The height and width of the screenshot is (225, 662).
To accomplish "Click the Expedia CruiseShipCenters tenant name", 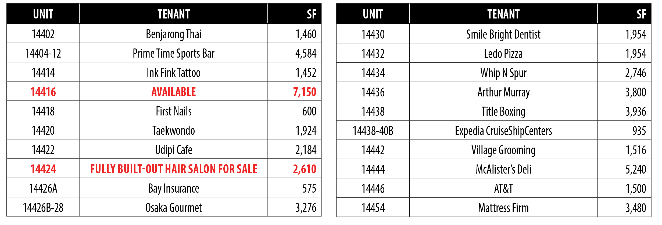I will click(x=503, y=131).
